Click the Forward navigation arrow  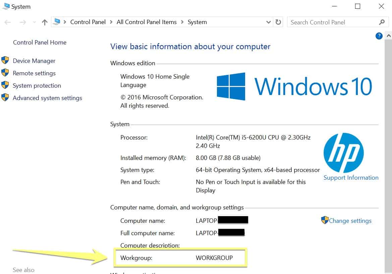(x=23, y=22)
